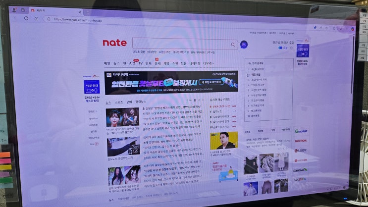Open Gmarket shopping logo
The width and height of the screenshot is (368, 207).
301,131
